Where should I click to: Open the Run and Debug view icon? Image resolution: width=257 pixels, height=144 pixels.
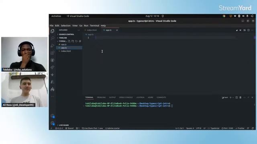tap(53, 46)
